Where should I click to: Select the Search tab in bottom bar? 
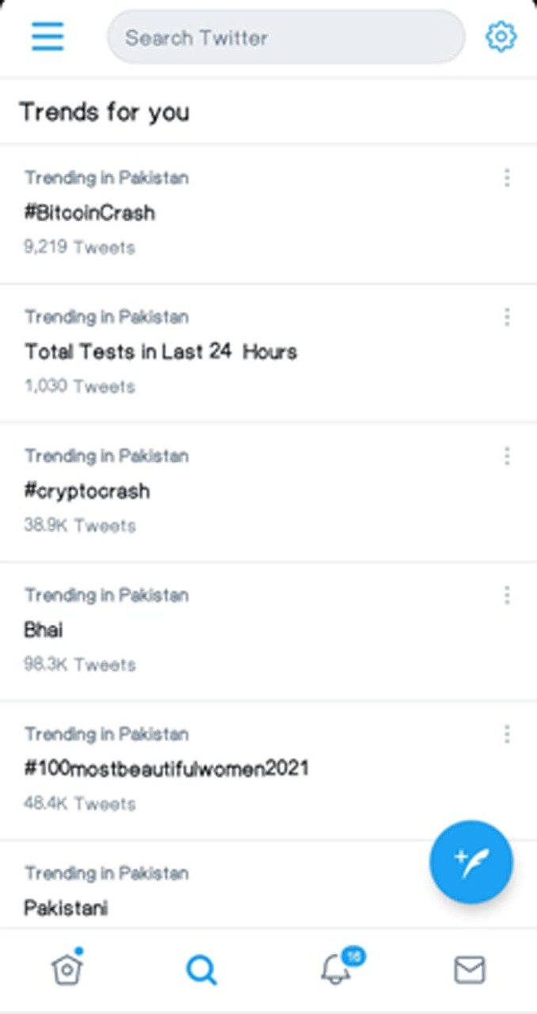click(201, 969)
